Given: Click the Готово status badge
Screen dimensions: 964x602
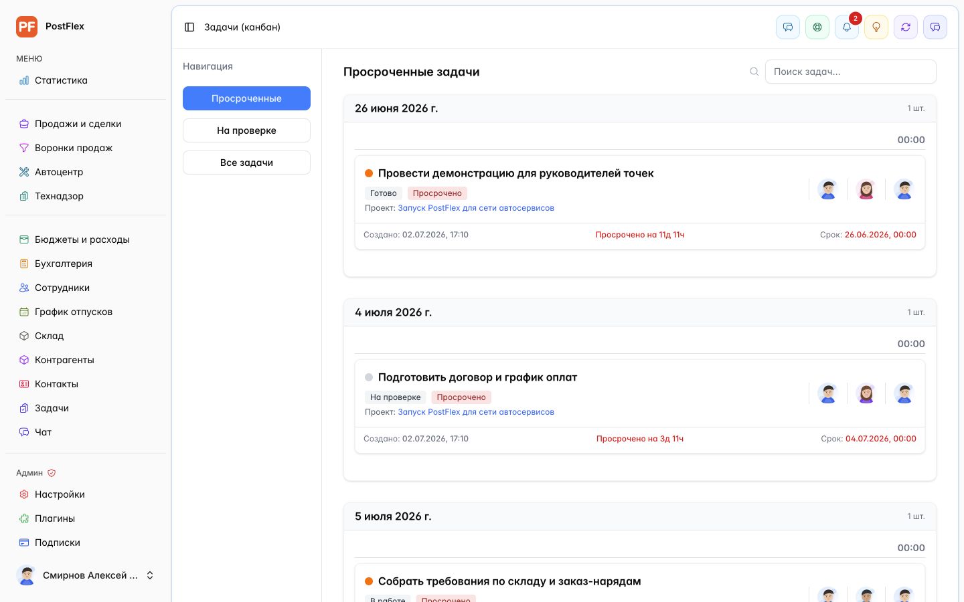Looking at the screenshot, I should click(x=383, y=193).
